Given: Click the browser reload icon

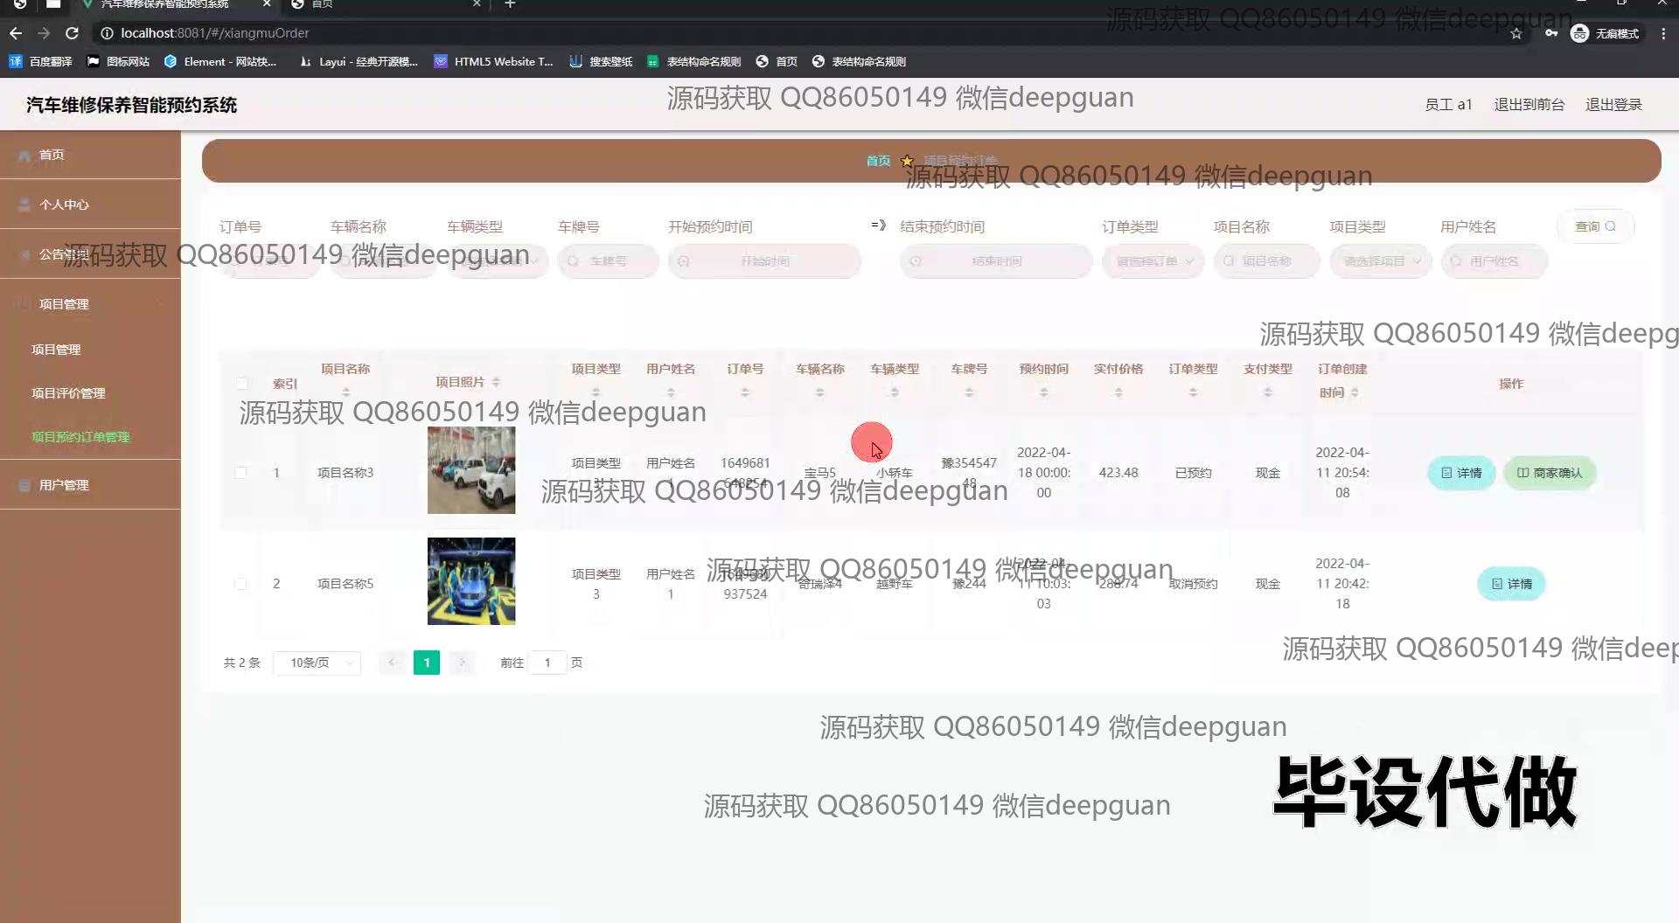Looking at the screenshot, I should click(73, 33).
